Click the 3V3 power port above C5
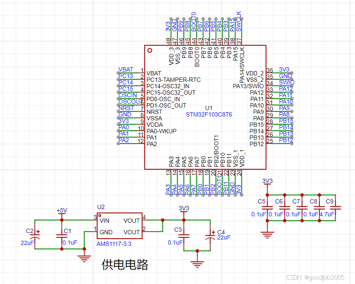The width and height of the screenshot is (355, 284). [x=267, y=184]
